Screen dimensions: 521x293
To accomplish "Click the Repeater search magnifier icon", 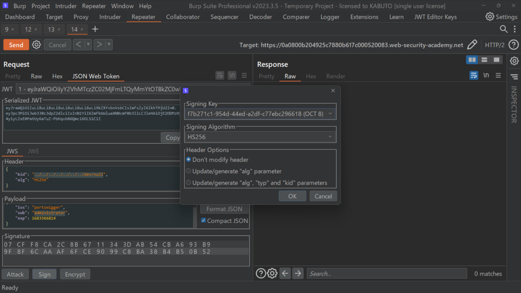I will (x=504, y=29).
